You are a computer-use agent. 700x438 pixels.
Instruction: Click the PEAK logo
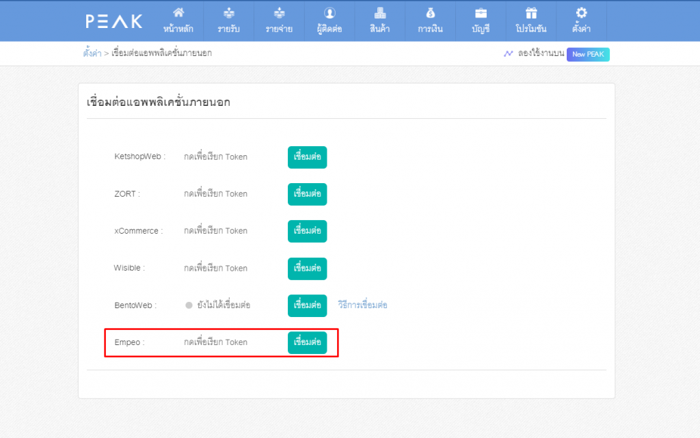[x=114, y=21]
